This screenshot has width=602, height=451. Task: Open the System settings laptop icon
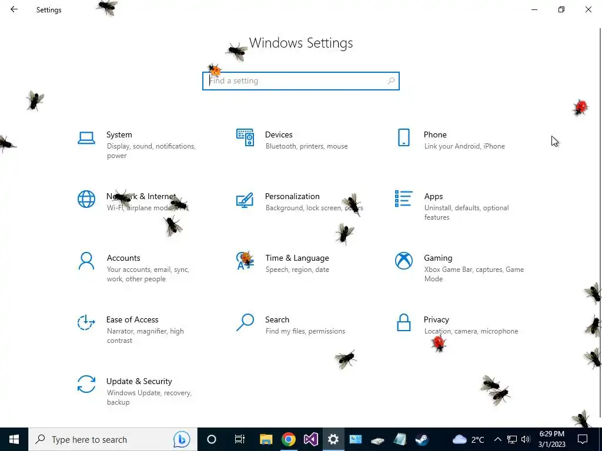[x=86, y=138]
